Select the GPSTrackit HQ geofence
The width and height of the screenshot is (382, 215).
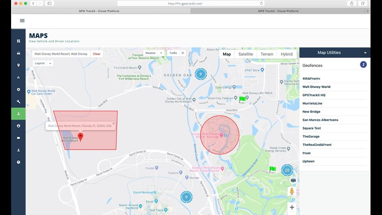[335, 95]
